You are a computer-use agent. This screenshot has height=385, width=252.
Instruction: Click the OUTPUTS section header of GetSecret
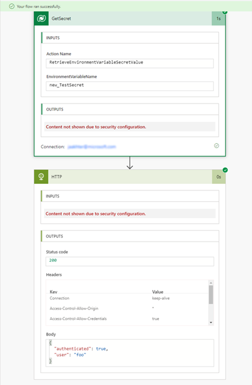pyautogui.click(x=130, y=109)
